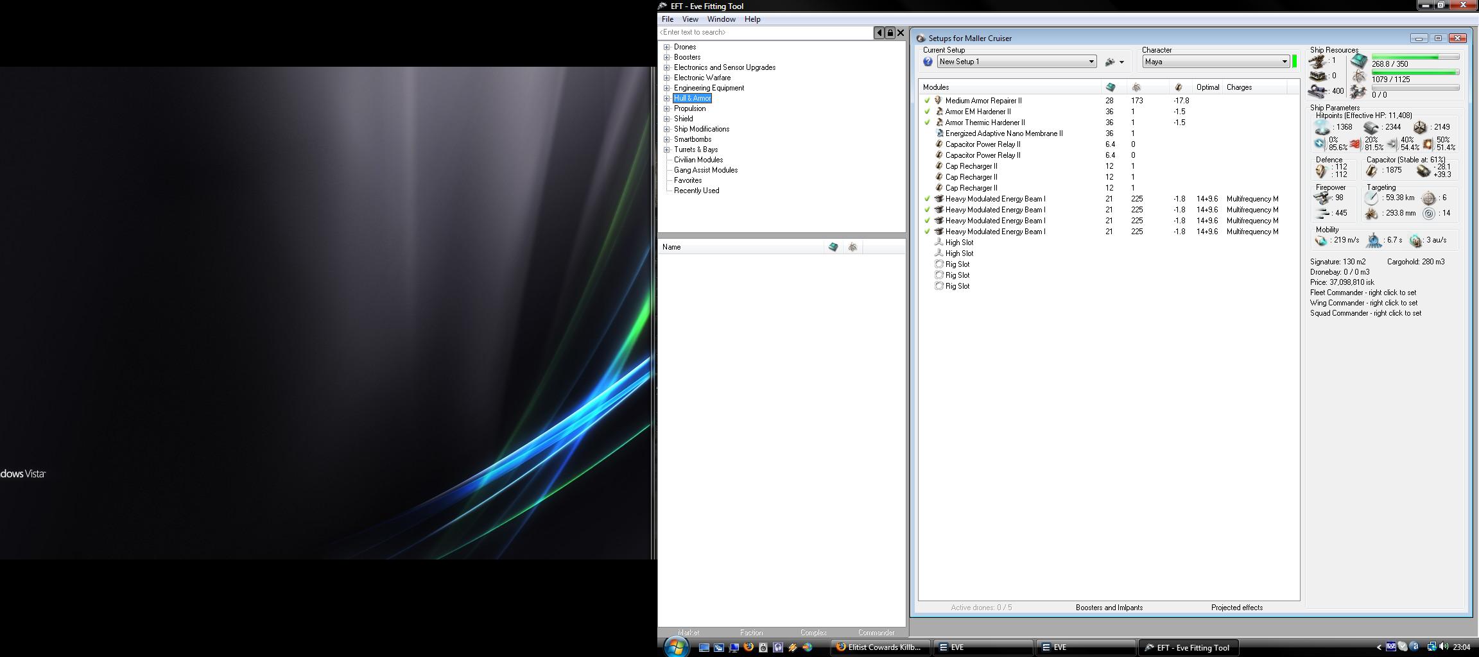Expand the Propulsion tree node
Viewport: 1479px width, 657px height.
[667, 108]
